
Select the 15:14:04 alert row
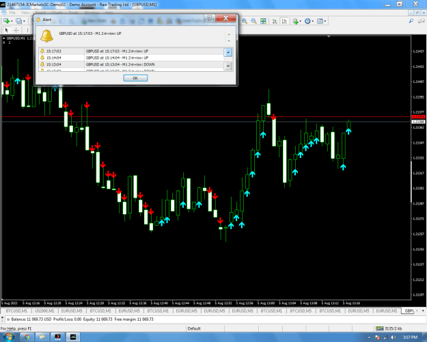tap(131, 57)
